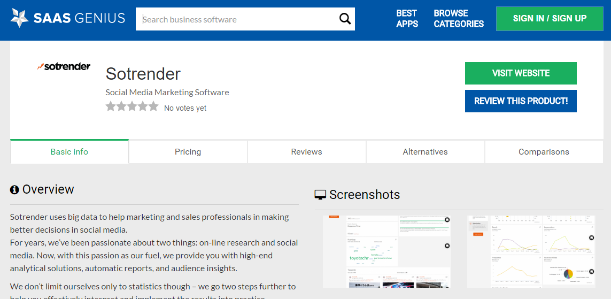Select the Alternatives tab
Viewport: 611px width, 299px height.
[425, 152]
